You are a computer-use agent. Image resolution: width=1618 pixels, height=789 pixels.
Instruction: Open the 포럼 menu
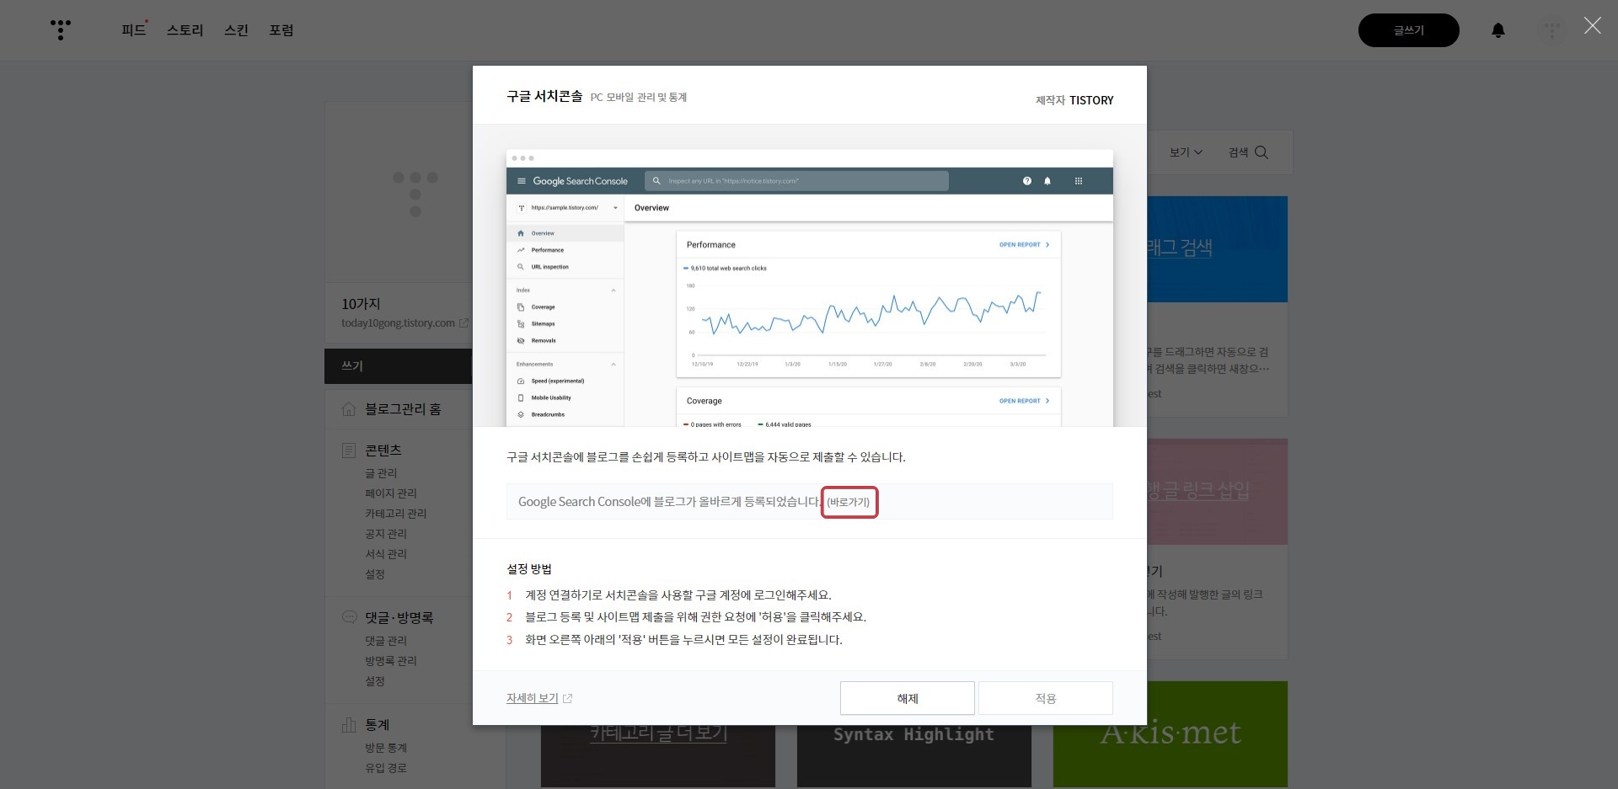coord(281,30)
